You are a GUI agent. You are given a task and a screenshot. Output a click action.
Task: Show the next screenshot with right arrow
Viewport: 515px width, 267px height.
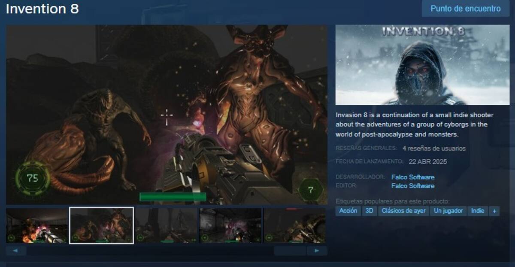point(317,251)
